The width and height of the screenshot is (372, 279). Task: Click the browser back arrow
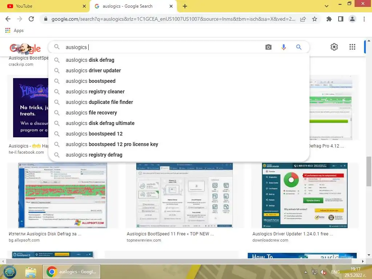pyautogui.click(x=8, y=19)
